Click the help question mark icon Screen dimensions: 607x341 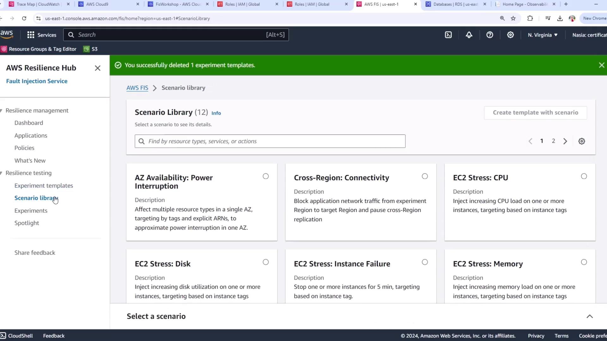tap(490, 35)
